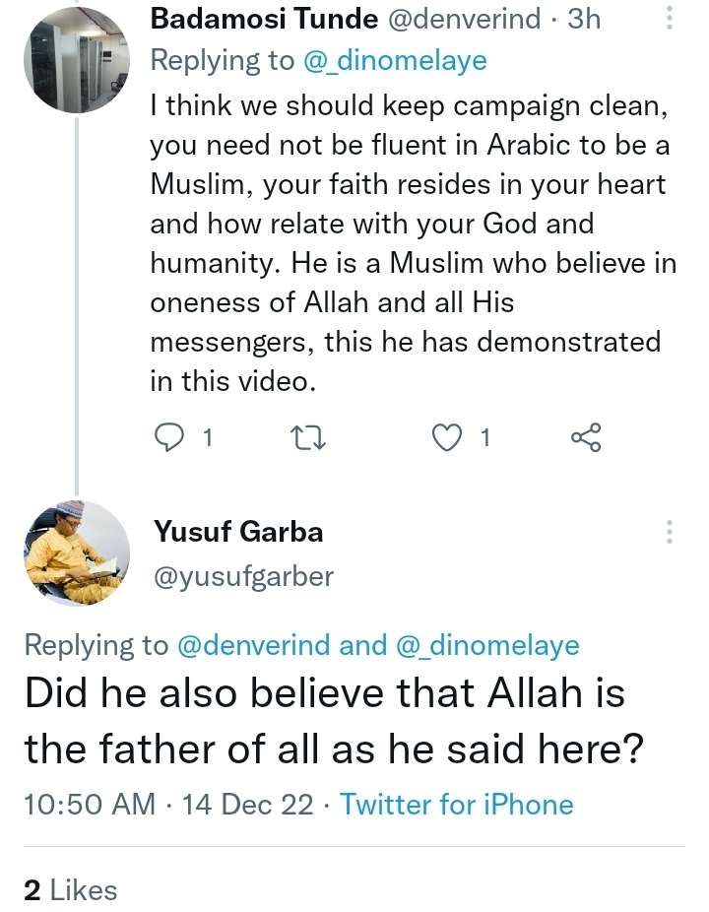Click the Twitter for iPhone source link
709x912 pixels.
[x=457, y=805]
